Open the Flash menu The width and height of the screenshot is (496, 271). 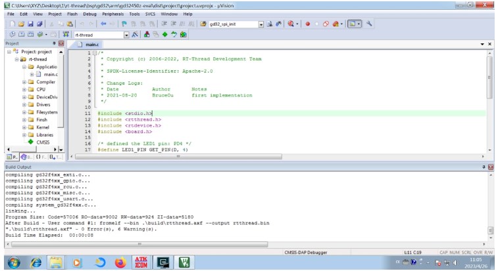[x=71, y=13]
